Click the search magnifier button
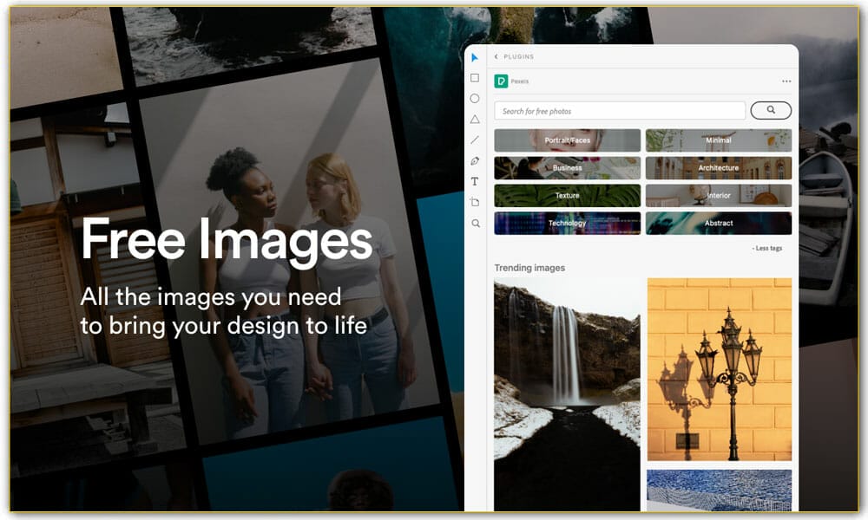Image resolution: width=868 pixels, height=520 pixels. coord(770,110)
